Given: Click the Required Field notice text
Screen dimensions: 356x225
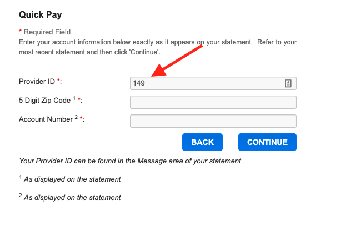Looking at the screenshot, I should tap(47, 32).
